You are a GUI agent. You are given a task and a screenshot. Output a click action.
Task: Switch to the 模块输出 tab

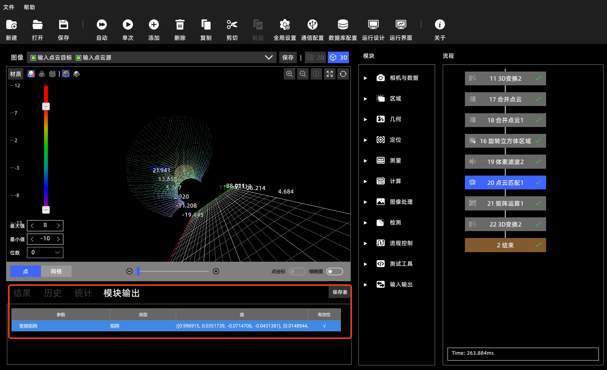(122, 293)
